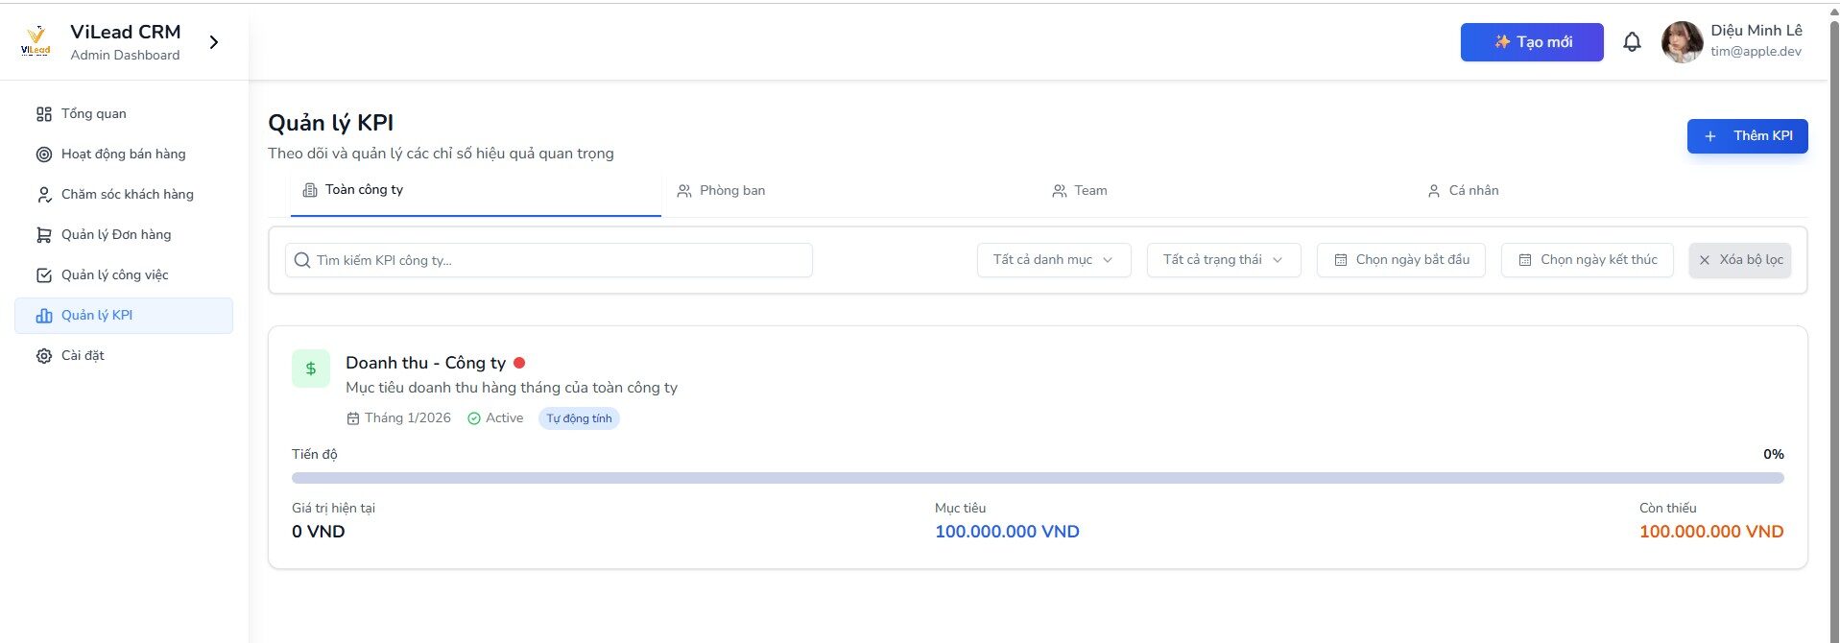The image size is (1840, 643).
Task: Click the notification bell icon
Action: (1632, 42)
